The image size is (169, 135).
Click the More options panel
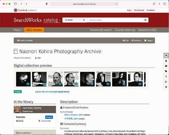35,132
